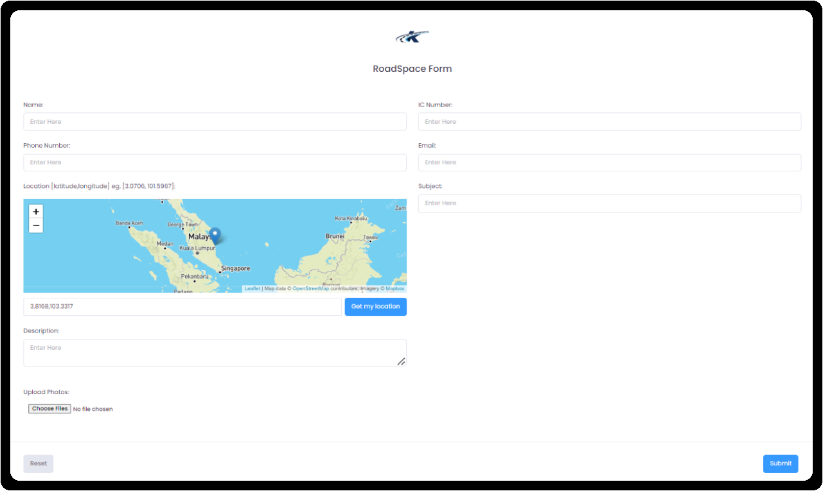
Task: Click the blue map location marker
Action: click(215, 236)
